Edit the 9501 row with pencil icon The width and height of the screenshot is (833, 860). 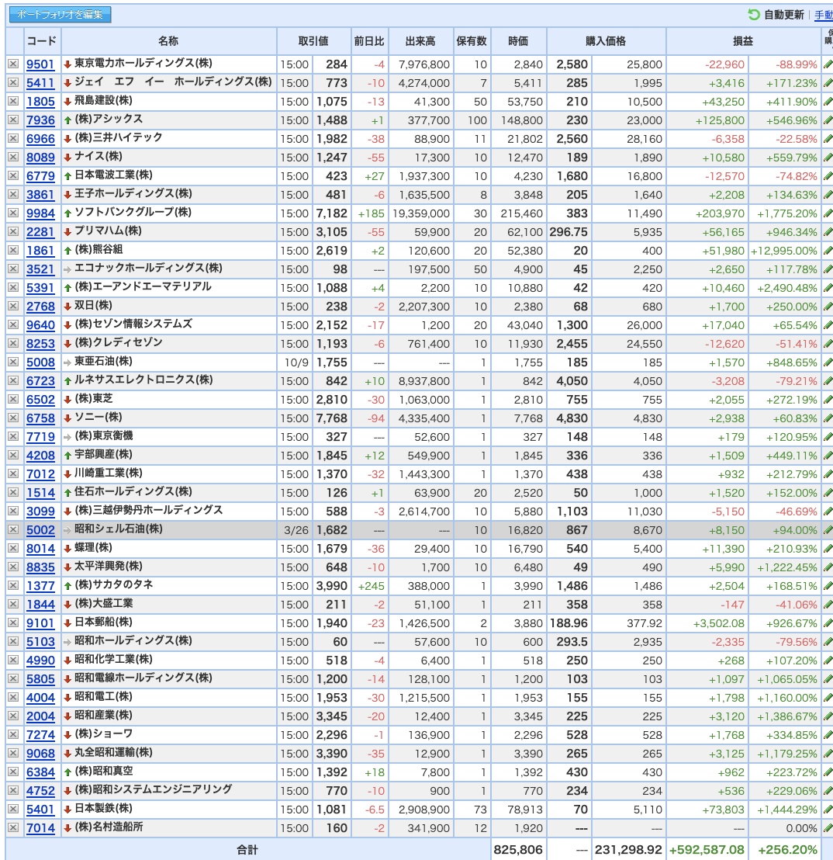828,64
